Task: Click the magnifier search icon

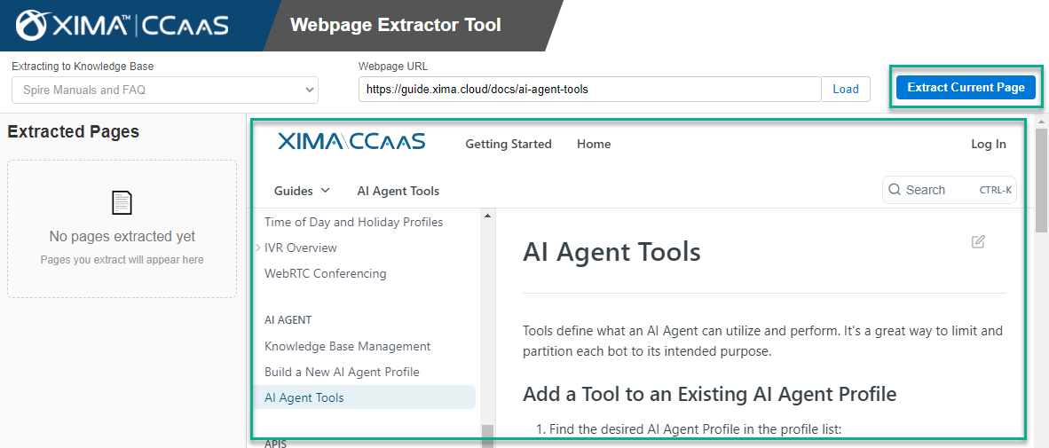Action: tap(895, 190)
